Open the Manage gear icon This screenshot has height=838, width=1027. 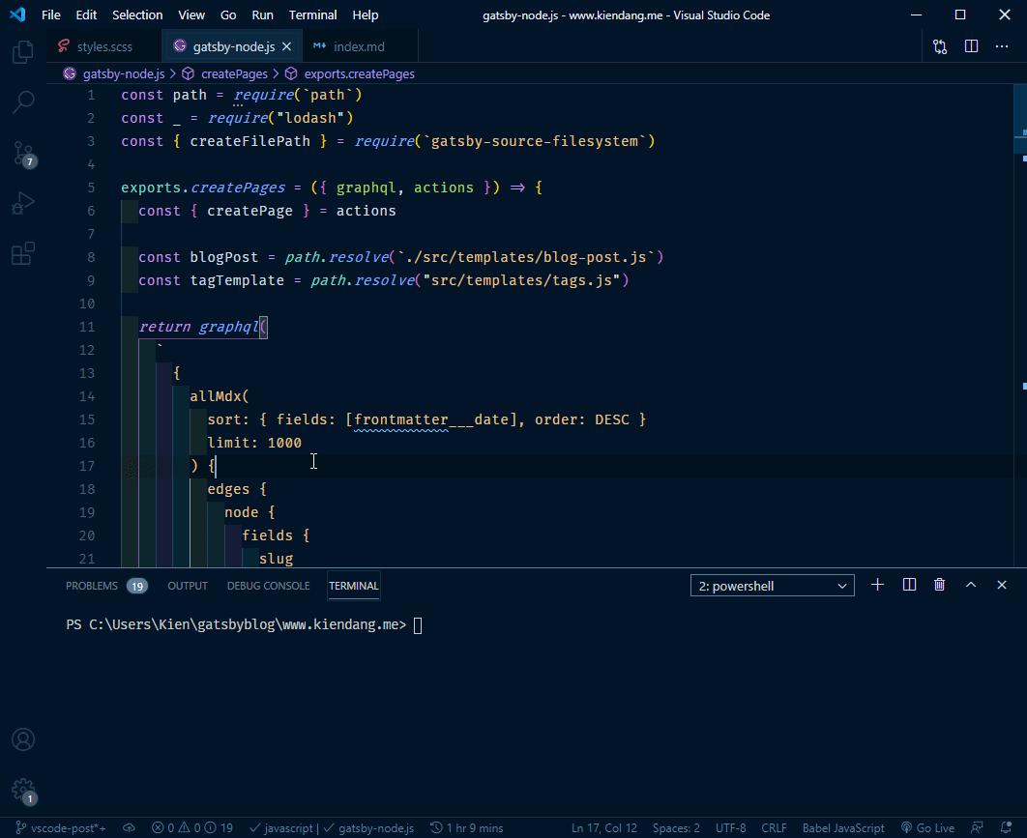(x=23, y=791)
